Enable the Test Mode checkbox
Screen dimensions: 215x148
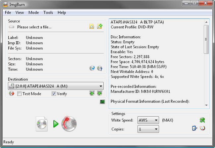[19, 94]
